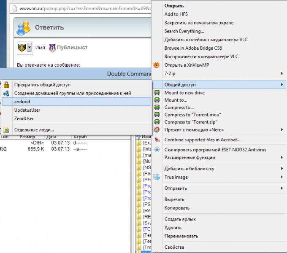Click the Nero burn icon
Screen dimensions: 287x253
pyautogui.click(x=157, y=129)
